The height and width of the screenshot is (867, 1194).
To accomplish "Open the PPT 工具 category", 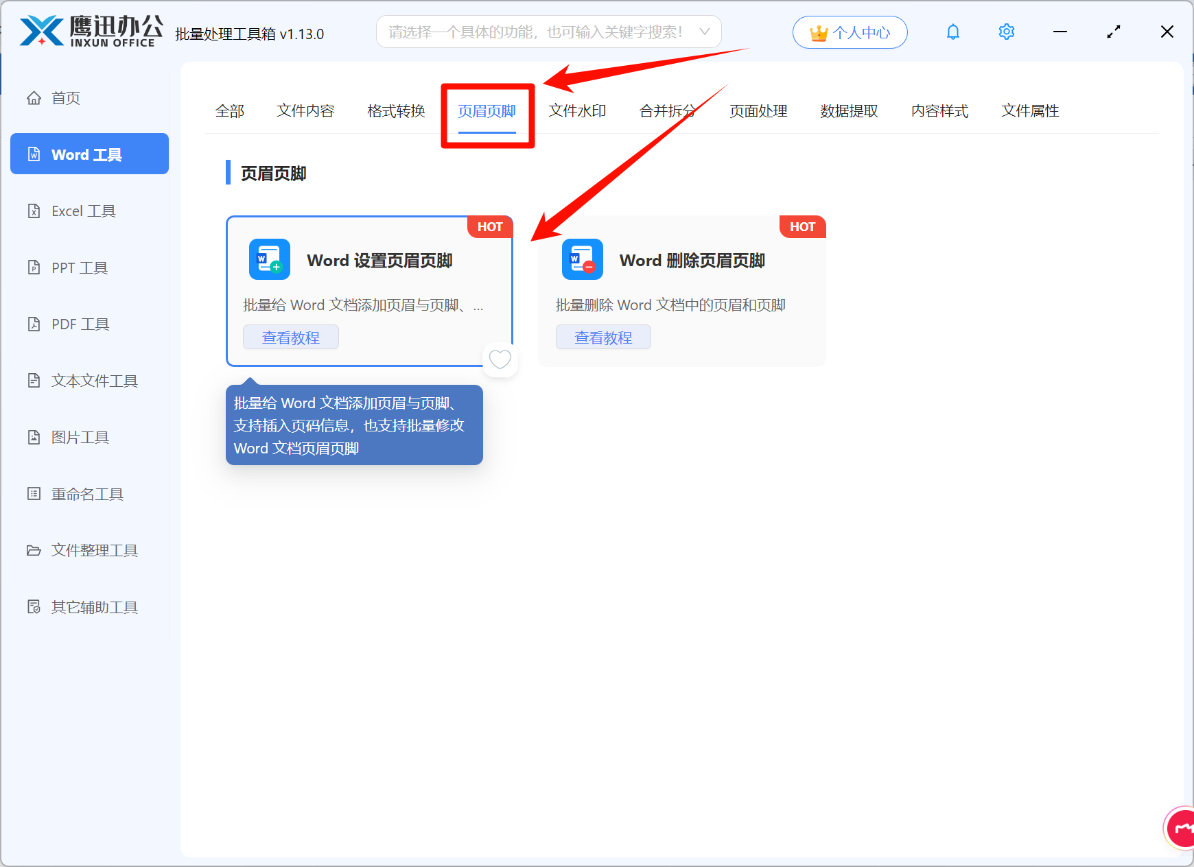I will (78, 268).
